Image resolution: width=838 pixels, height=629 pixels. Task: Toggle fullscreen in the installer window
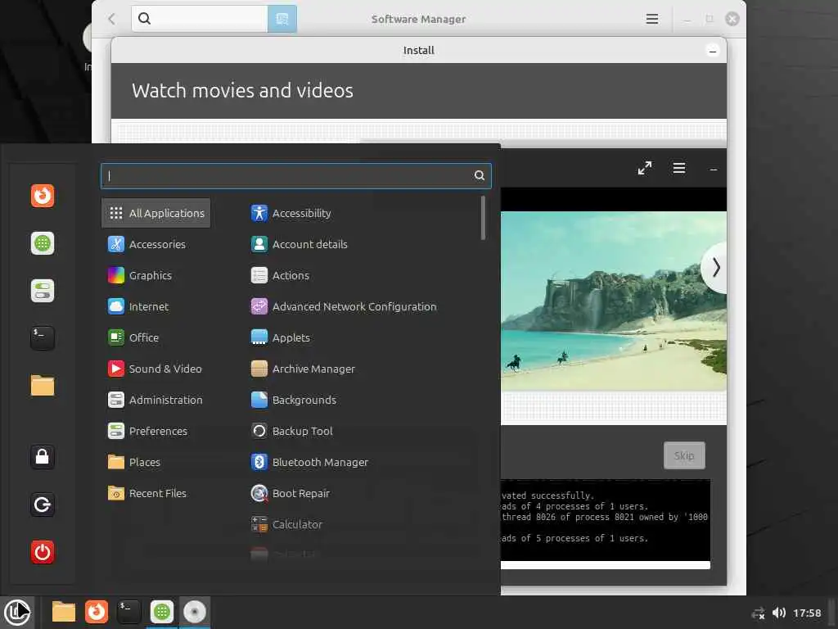(645, 168)
